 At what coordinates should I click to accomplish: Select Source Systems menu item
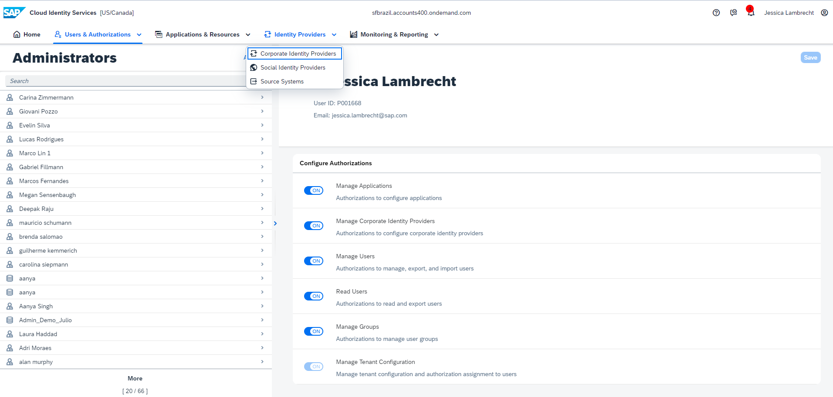[295, 81]
